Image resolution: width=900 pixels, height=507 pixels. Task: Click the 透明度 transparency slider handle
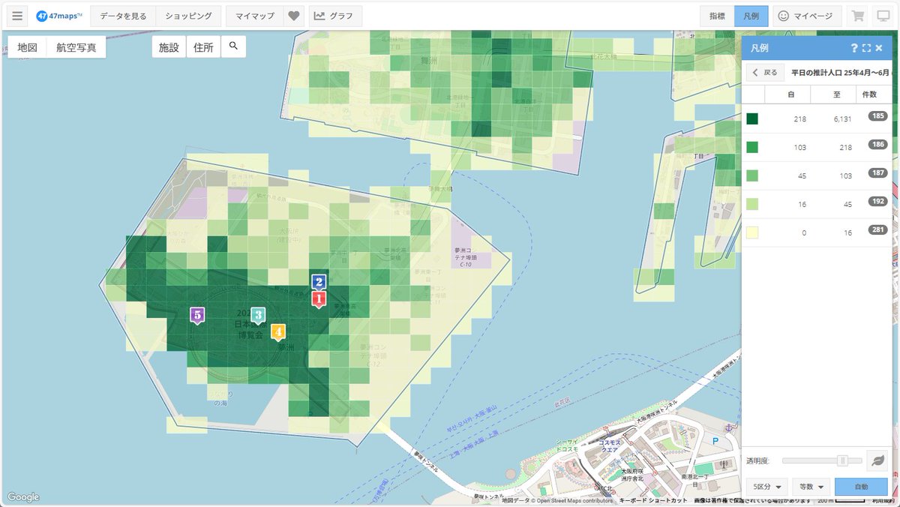click(842, 460)
